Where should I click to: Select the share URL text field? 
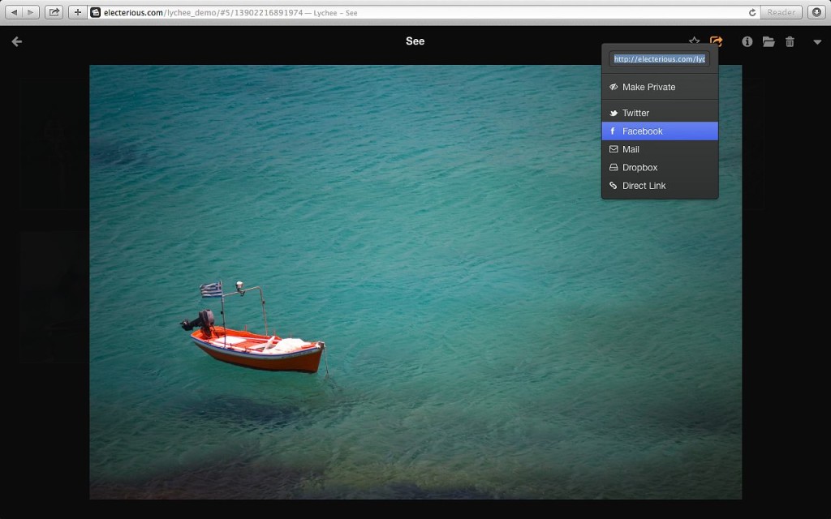(659, 58)
